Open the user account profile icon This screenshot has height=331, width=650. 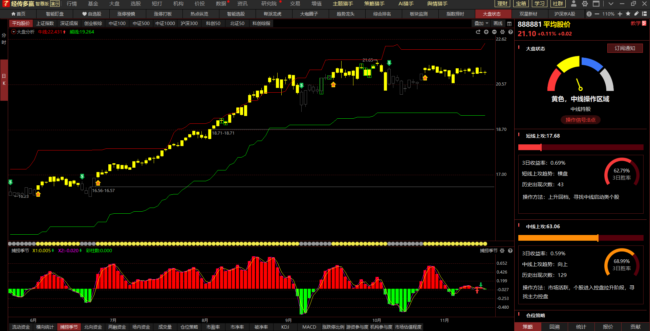point(573,4)
